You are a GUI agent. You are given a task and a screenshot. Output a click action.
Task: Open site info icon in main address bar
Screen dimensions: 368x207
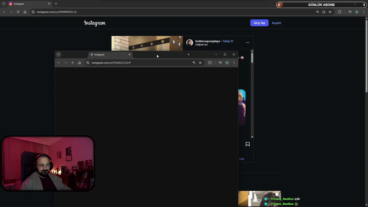pyautogui.click(x=33, y=12)
